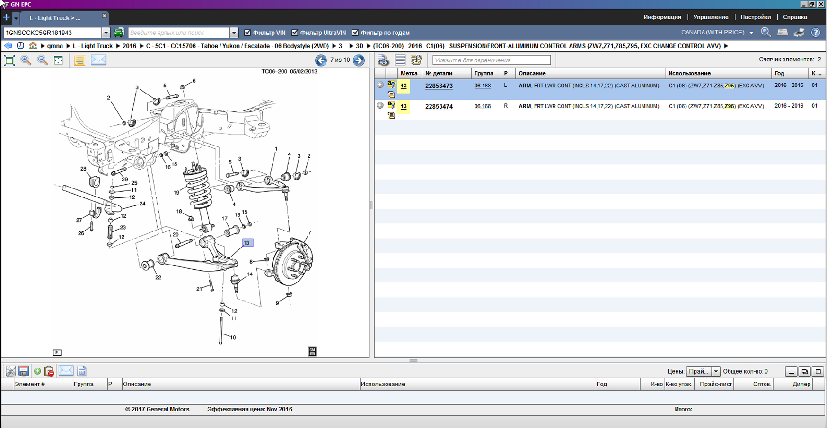Uncheck the Фильтр VIN checkbox
Screen dimensions: 827x428
click(247, 33)
